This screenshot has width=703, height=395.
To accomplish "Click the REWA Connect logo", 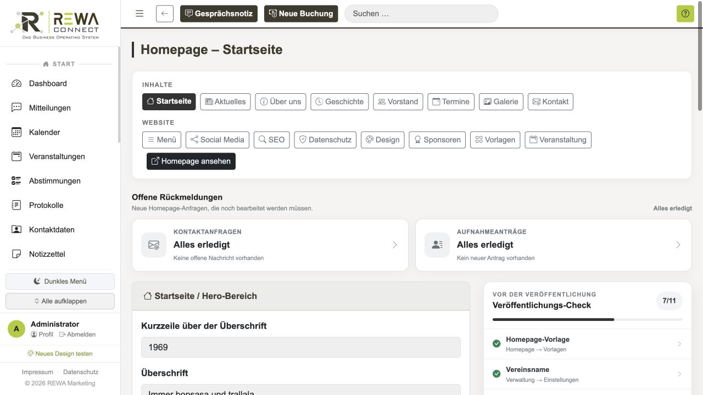I will [x=54, y=25].
